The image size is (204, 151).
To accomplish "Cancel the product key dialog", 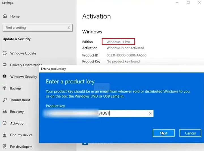I will 190,133.
